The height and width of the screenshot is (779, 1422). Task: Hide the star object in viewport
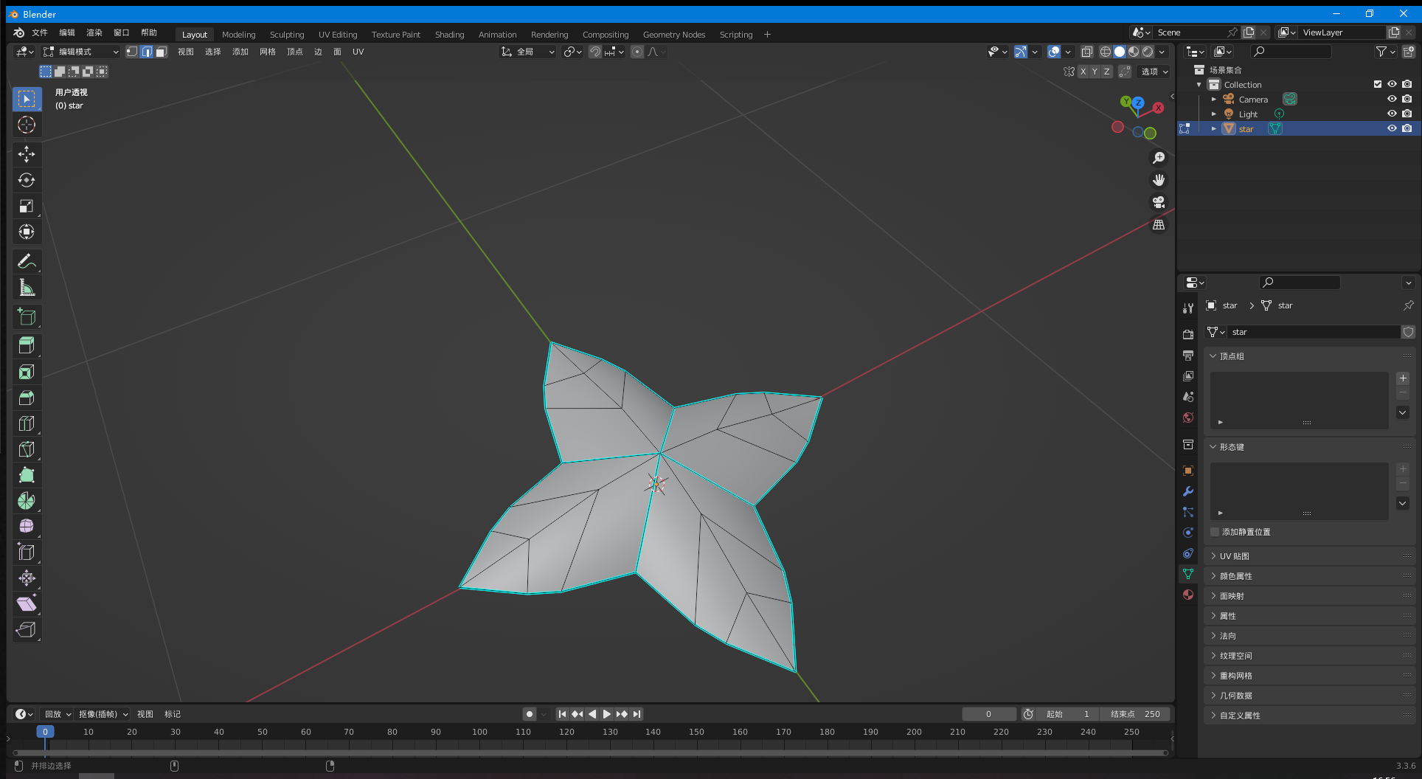pyautogui.click(x=1392, y=128)
